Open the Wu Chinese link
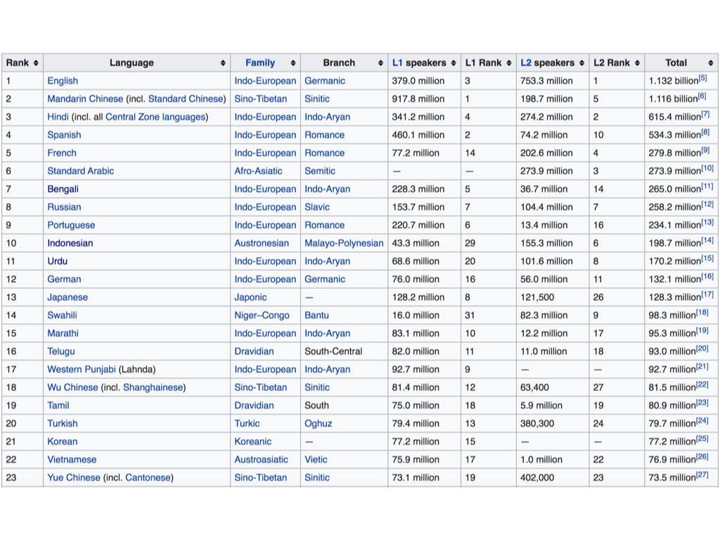 (72, 387)
